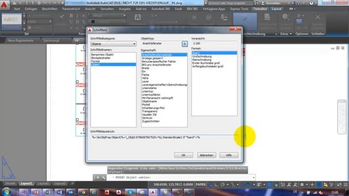Click the Optionen panel label

(x=302, y=34)
